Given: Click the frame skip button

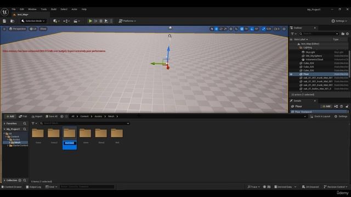Looking at the screenshot, I should coord(96,21).
